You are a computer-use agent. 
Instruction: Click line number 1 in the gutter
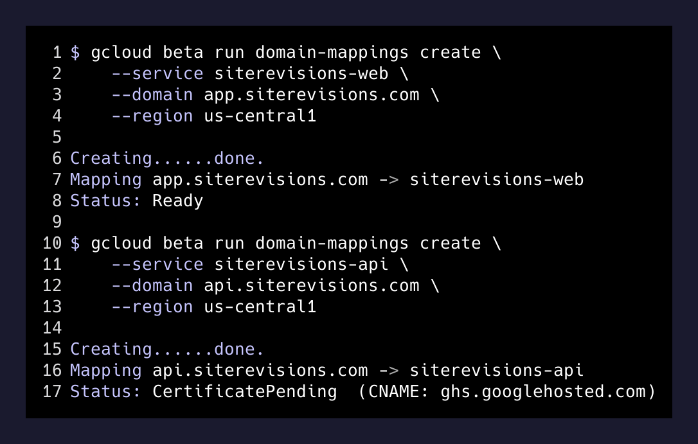pyautogui.click(x=57, y=53)
